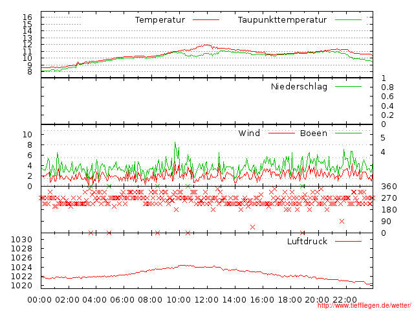Click the 14:00 time axis label
414x311 pixels.
click(x=234, y=299)
